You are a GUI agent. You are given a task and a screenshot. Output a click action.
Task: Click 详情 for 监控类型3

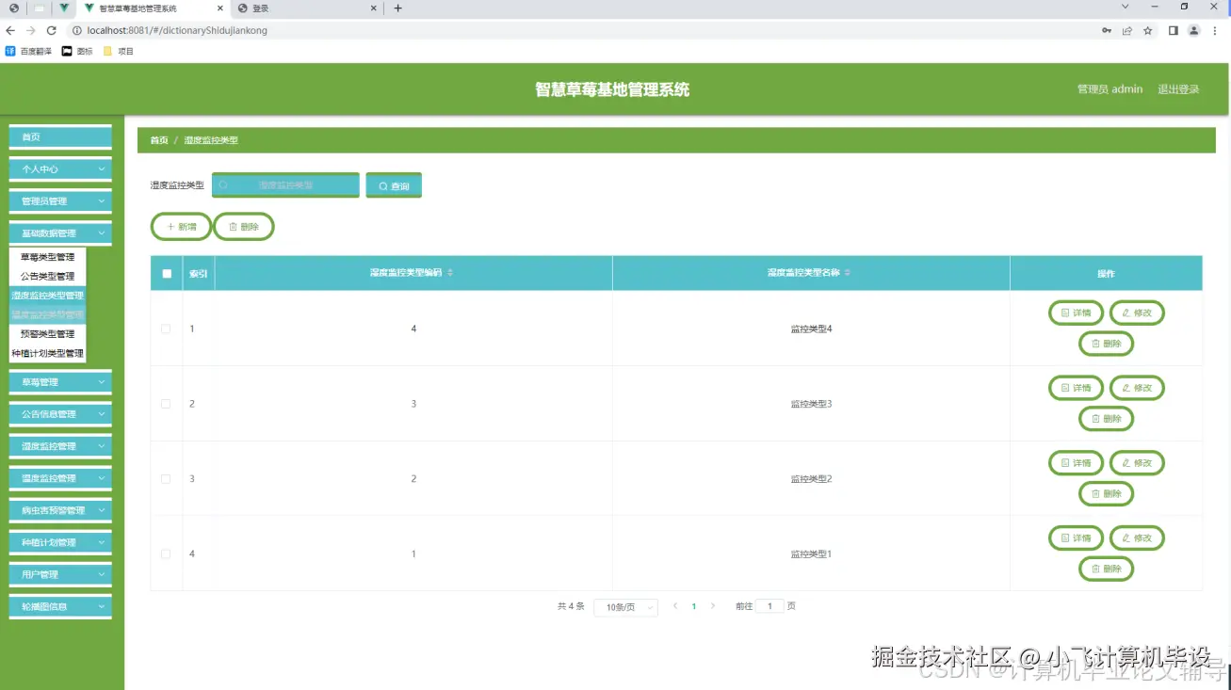pyautogui.click(x=1076, y=388)
